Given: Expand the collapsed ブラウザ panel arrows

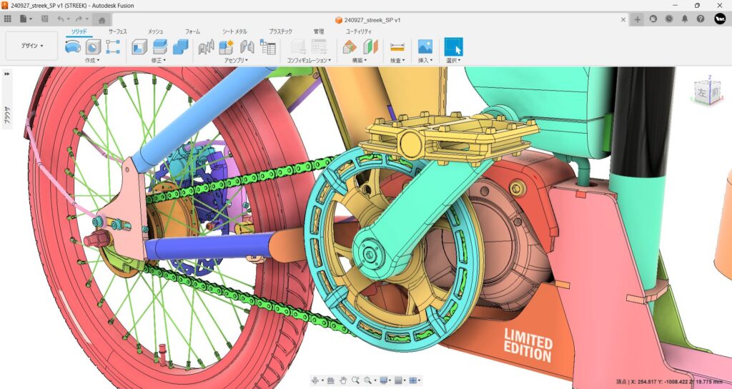Looking at the screenshot, I should pyautogui.click(x=7, y=74).
